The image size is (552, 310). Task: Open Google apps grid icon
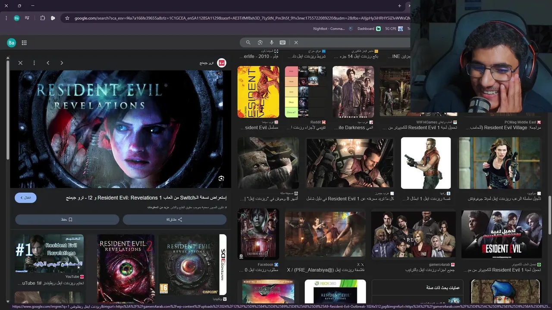24,43
